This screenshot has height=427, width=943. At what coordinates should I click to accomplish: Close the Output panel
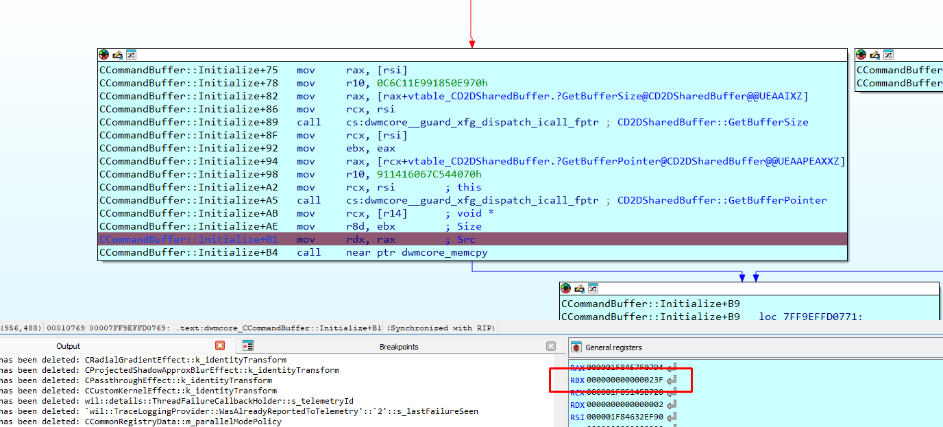[x=220, y=346]
